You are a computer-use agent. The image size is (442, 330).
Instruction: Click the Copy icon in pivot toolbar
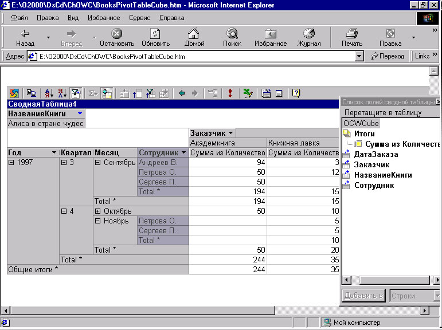(32, 93)
